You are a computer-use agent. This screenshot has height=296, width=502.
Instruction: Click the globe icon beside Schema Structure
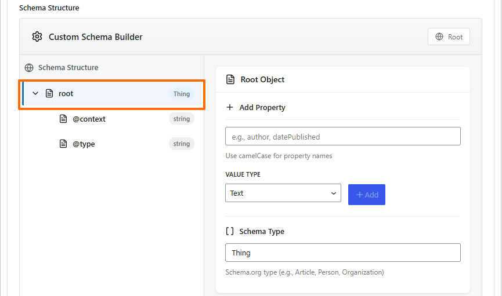tap(29, 68)
